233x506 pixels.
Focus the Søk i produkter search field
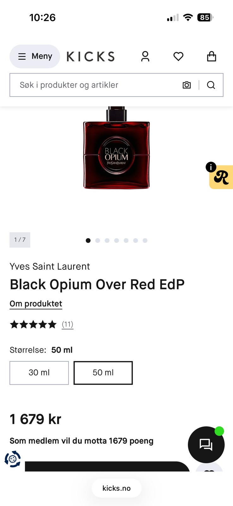coord(96,85)
